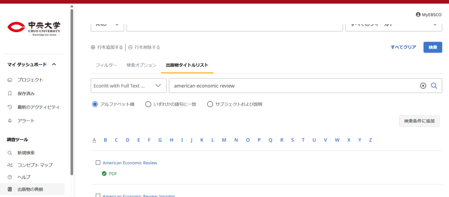This screenshot has width=449, height=197.
Task: Switch to the フィルター tab
Action: [106, 65]
